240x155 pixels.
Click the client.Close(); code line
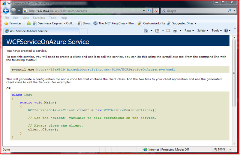[x=43, y=130]
